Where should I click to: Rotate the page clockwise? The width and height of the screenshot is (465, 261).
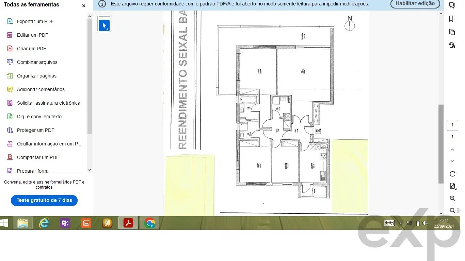[452, 174]
